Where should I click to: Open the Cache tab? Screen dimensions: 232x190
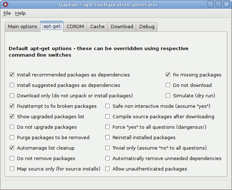(97, 27)
